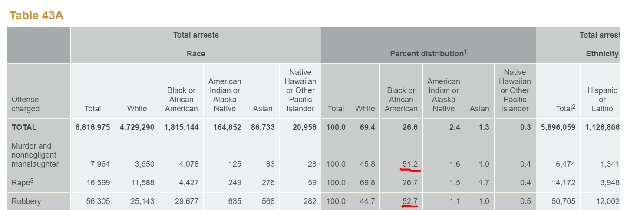Select the 6,816,975 total arrests cell

(92, 127)
